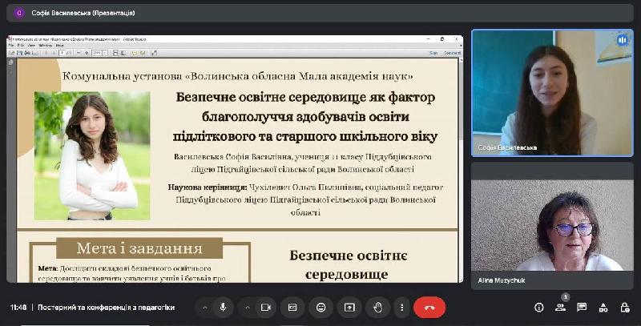Turn off the camera
This screenshot has width=641, height=326.
(x=265, y=308)
